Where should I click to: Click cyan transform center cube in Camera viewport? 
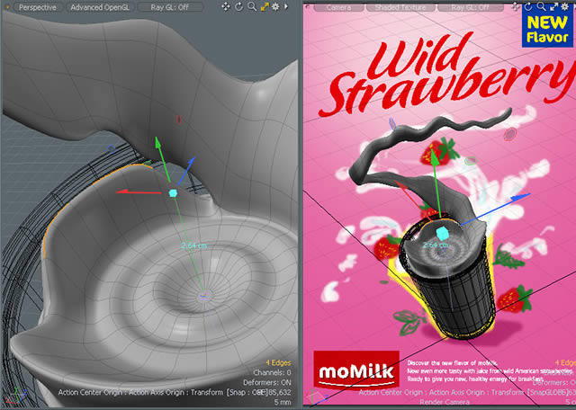[441, 234]
